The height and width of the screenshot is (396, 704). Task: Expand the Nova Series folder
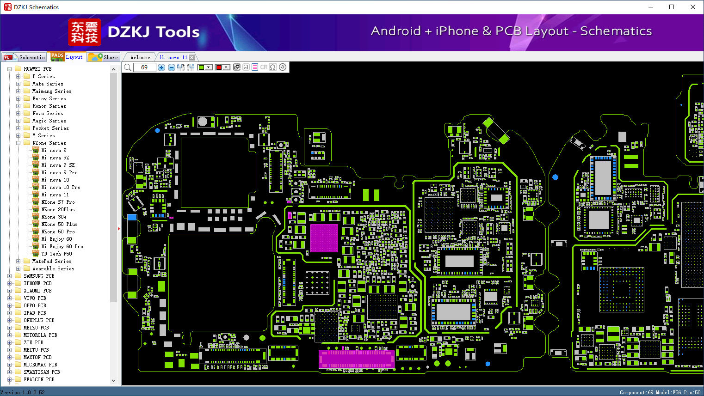[x=18, y=113]
